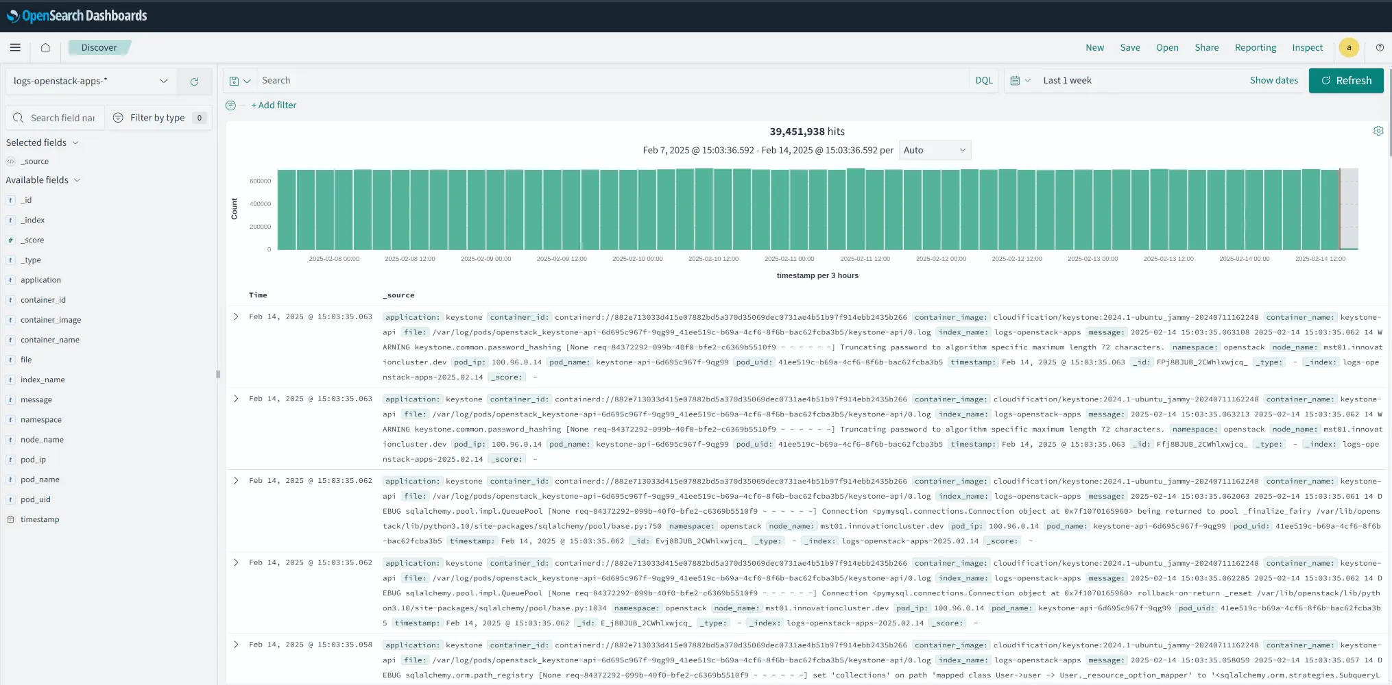
Task: Click the filter options icon beside Add filter
Action: (x=230, y=105)
